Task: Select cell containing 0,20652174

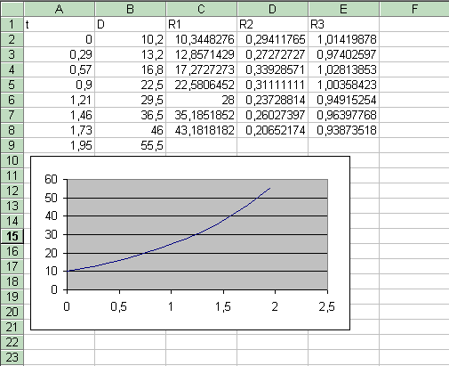Action: tap(273, 130)
